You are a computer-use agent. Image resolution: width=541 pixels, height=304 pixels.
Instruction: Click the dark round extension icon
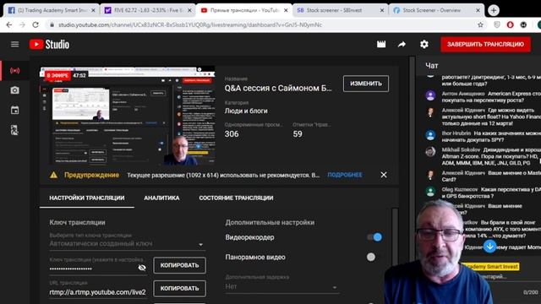pos(523,24)
